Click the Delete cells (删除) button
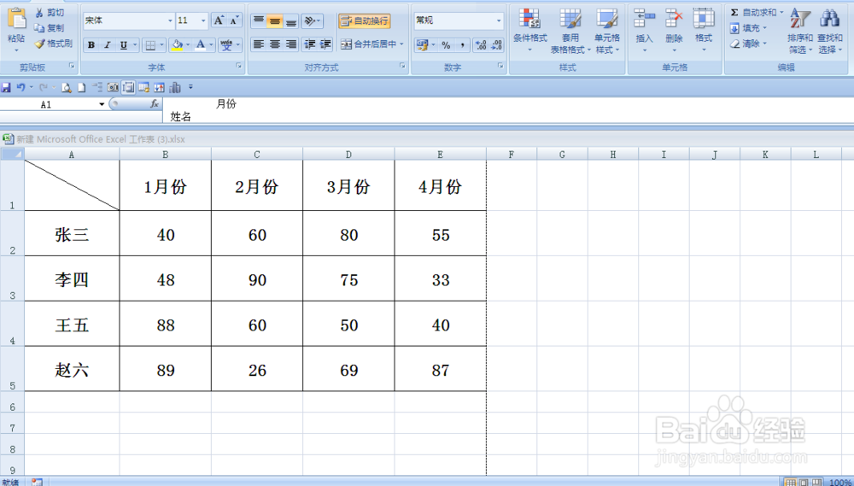This screenshot has height=486, width=854. point(674,31)
